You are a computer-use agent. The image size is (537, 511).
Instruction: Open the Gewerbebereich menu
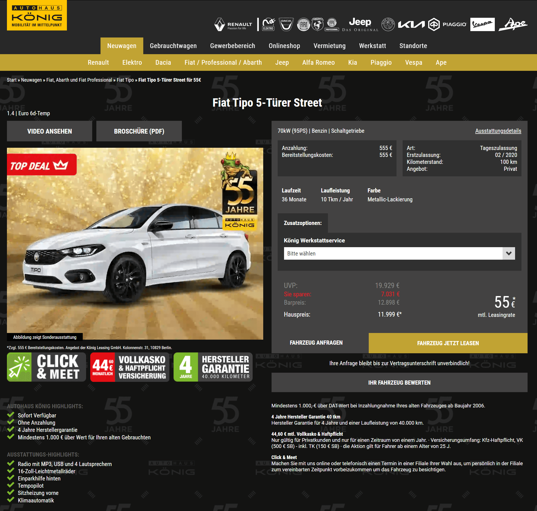click(x=233, y=46)
